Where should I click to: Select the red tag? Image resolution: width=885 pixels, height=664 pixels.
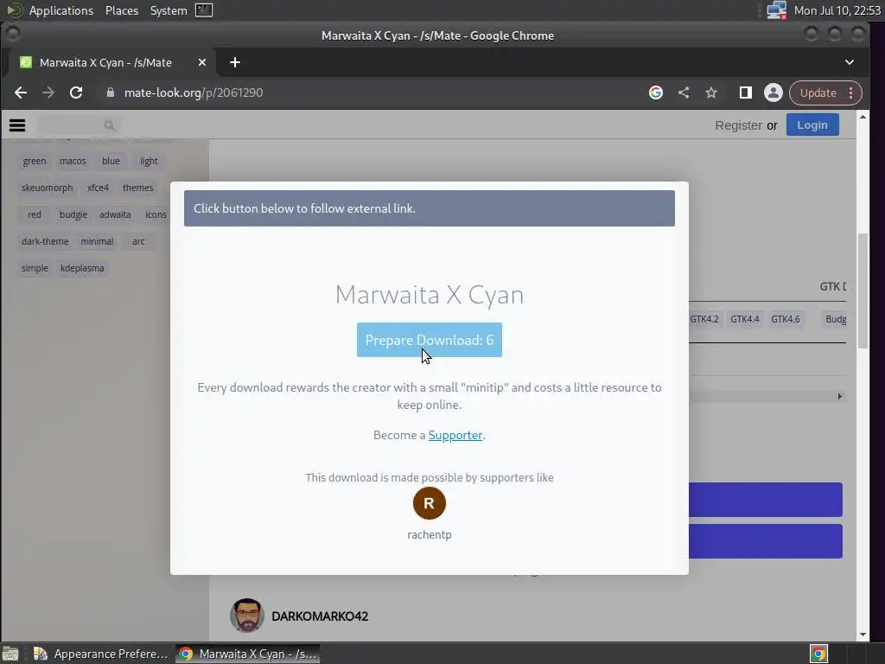point(35,214)
